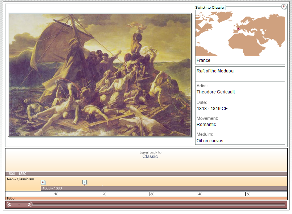This screenshot has height=214, width=292.
Task: Click the 10 tick on timeline ruler
Action: [56, 194]
